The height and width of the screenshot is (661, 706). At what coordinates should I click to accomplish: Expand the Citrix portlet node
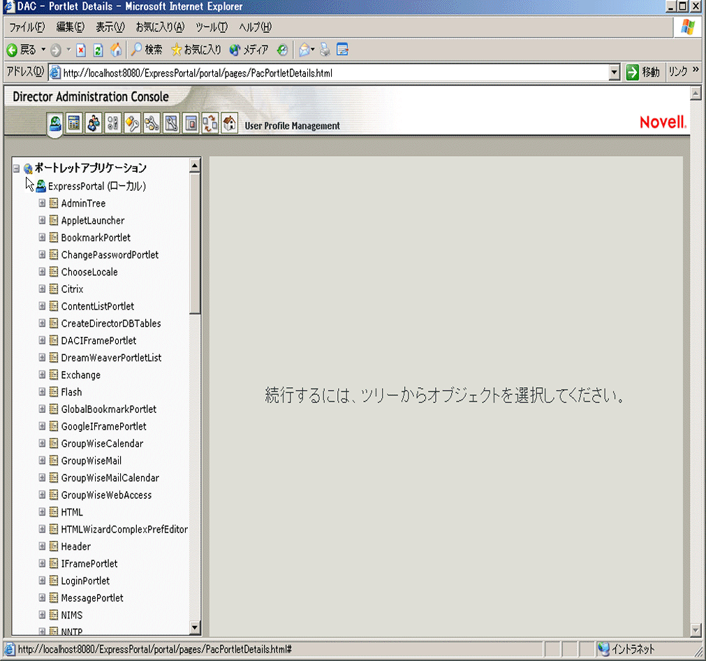click(42, 289)
